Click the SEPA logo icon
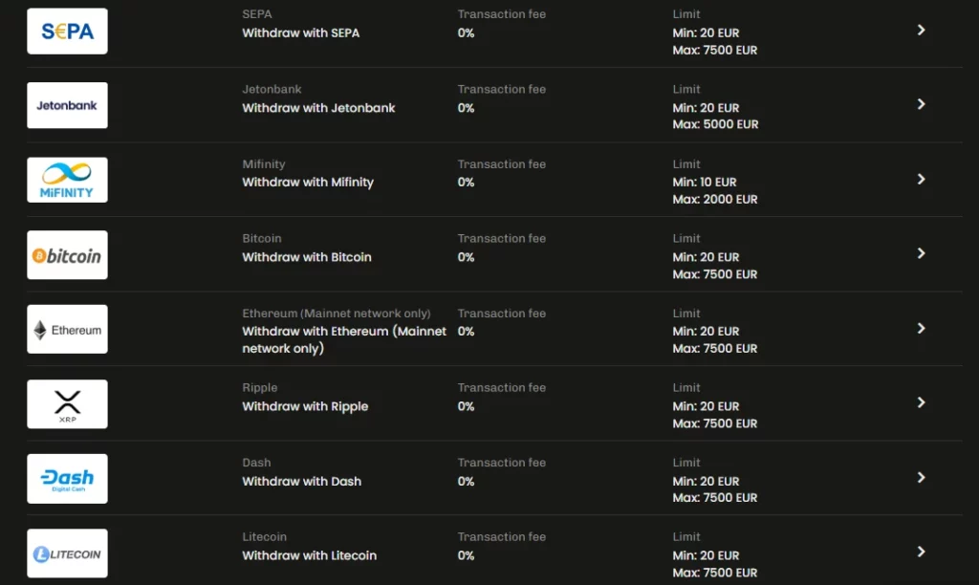 click(x=67, y=31)
